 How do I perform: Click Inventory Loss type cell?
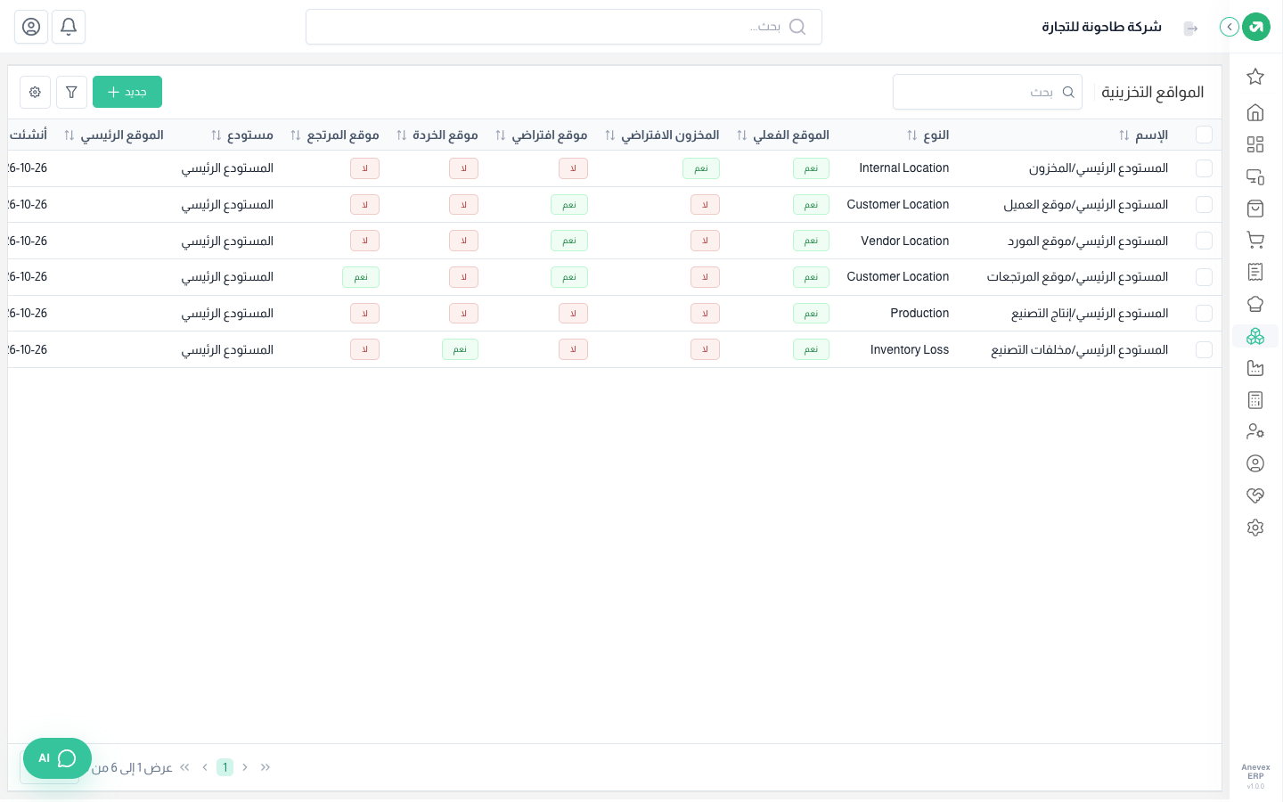[x=910, y=349]
